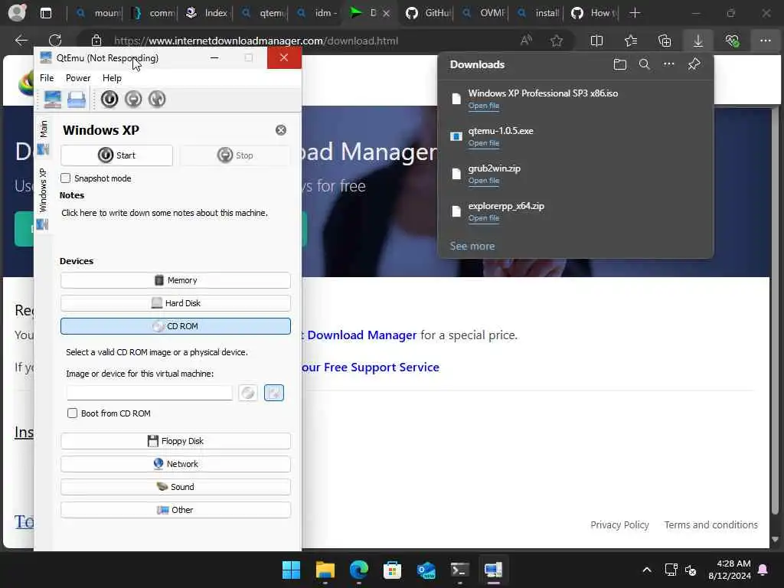Open file link for explorerpp_x64.zip
Viewport: 784px width, 588px height.
(484, 218)
